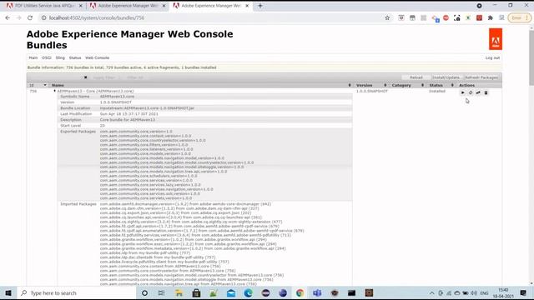Screen dimensions: 534x300
Task: Open Mail app from taskbar
Action: (231, 292)
